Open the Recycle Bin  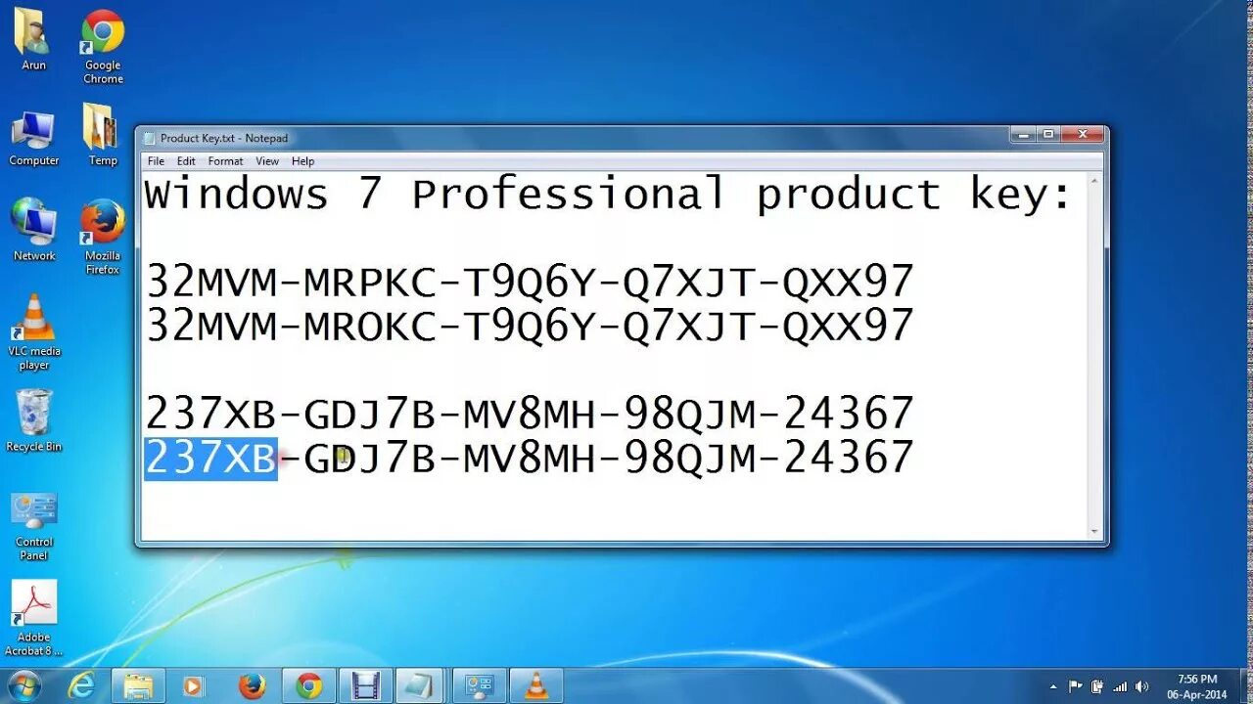(33, 421)
